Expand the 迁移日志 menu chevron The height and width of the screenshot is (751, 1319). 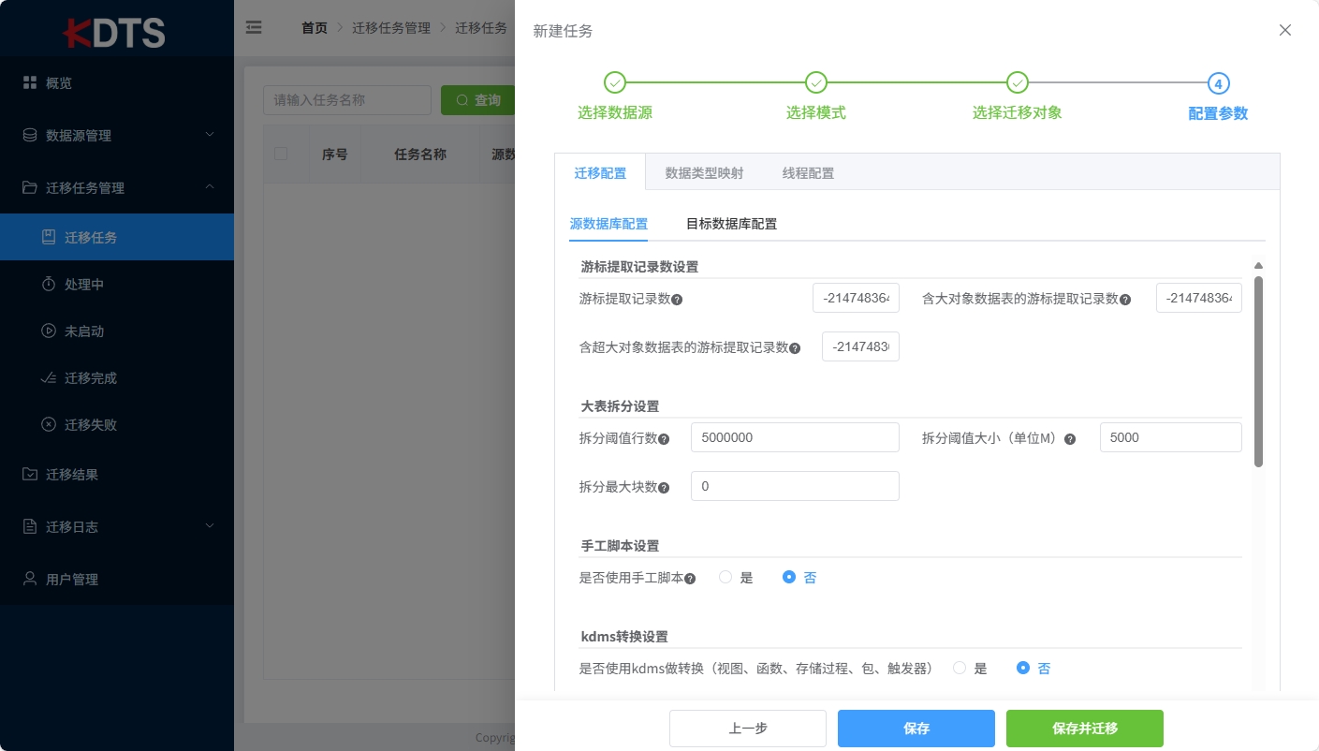210,525
